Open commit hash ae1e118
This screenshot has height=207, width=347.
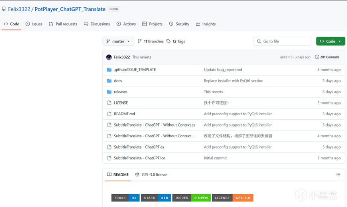(286, 57)
